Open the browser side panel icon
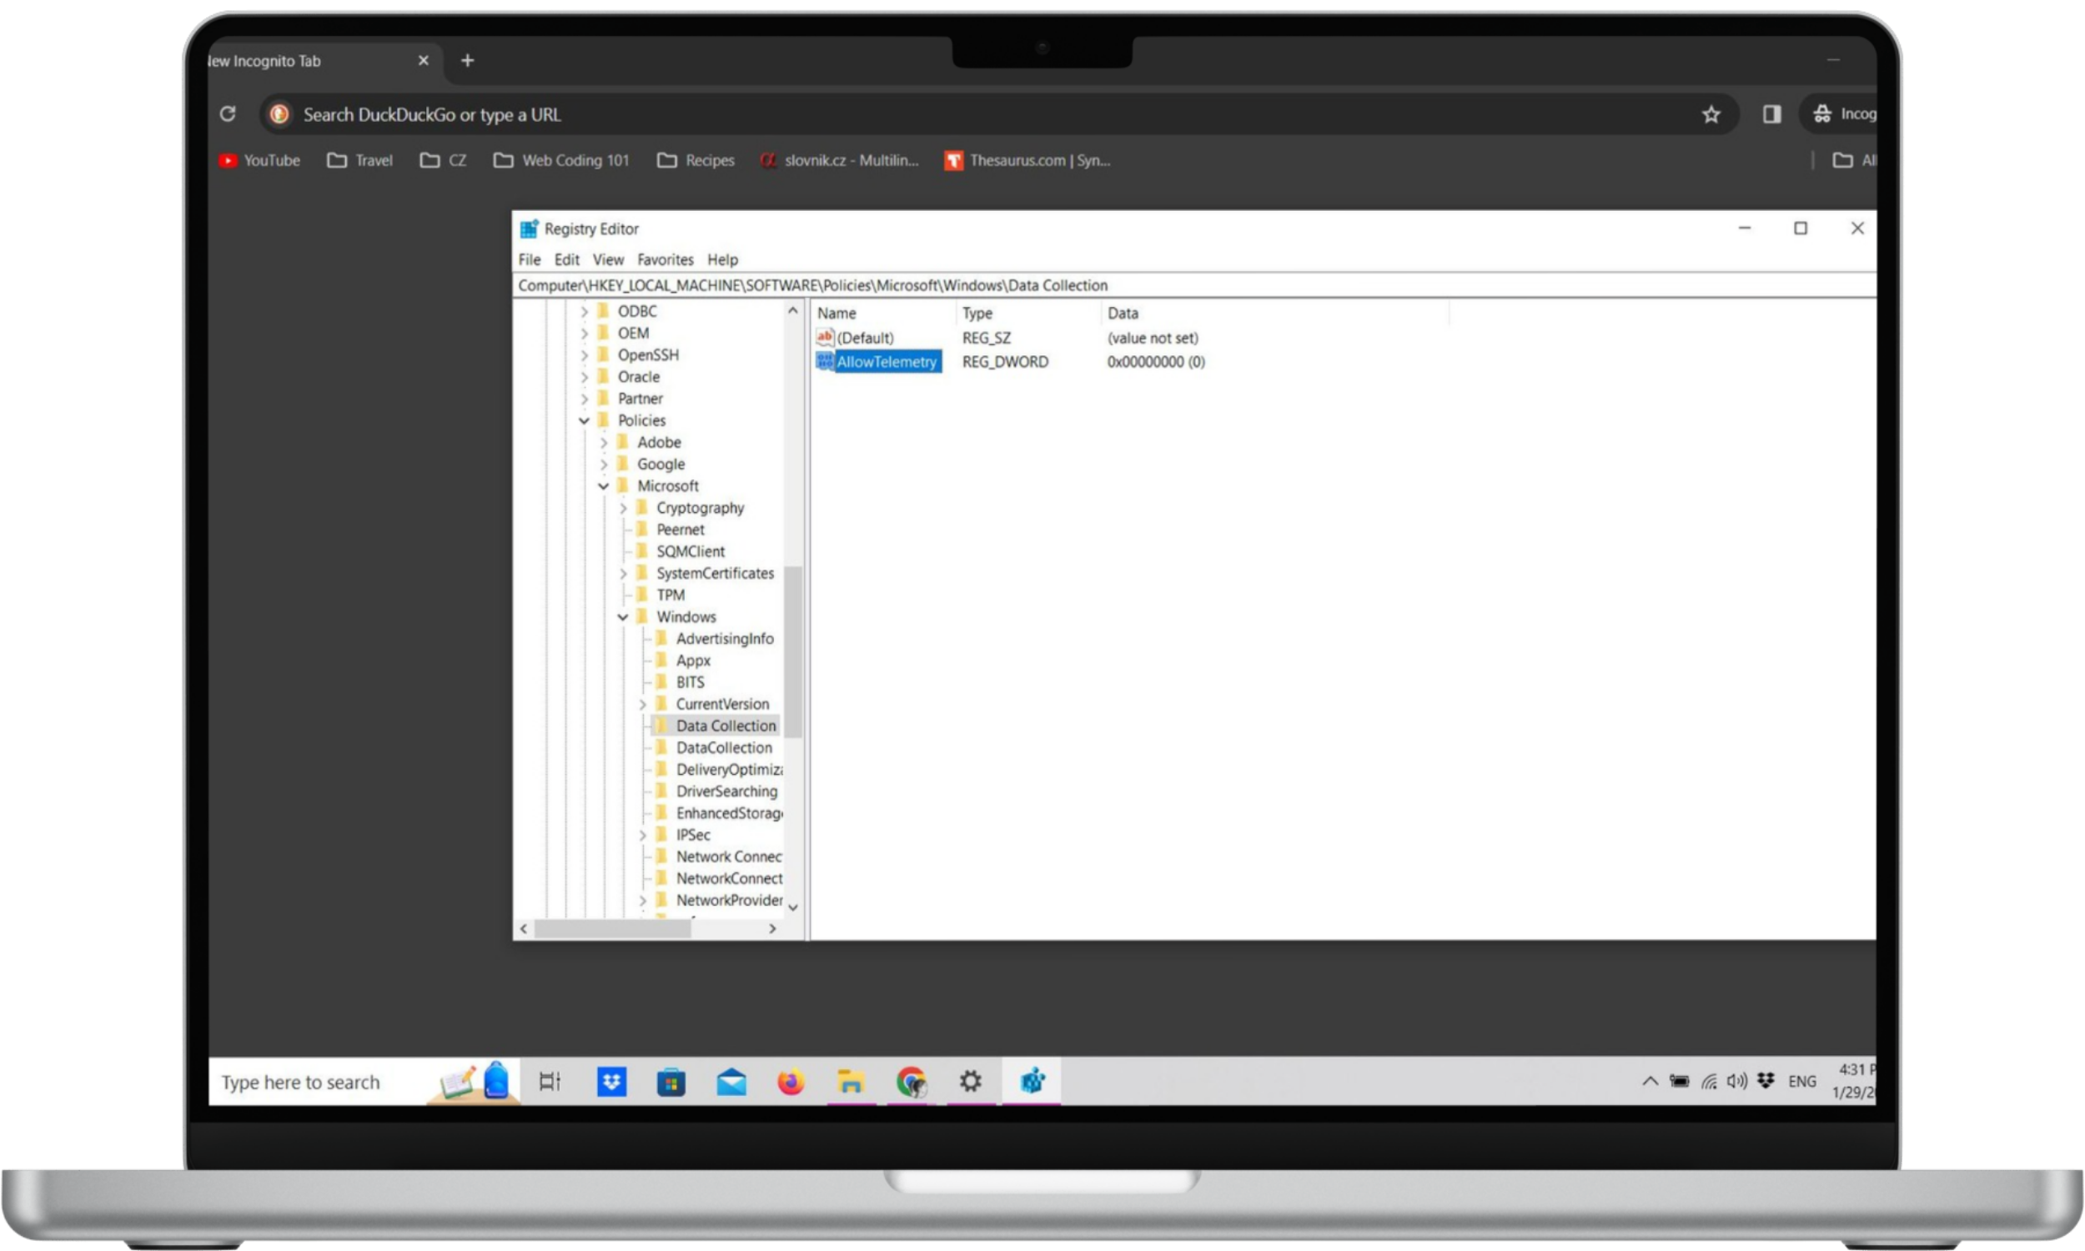Image resolution: width=2085 pixels, height=1251 pixels. pos(1771,114)
